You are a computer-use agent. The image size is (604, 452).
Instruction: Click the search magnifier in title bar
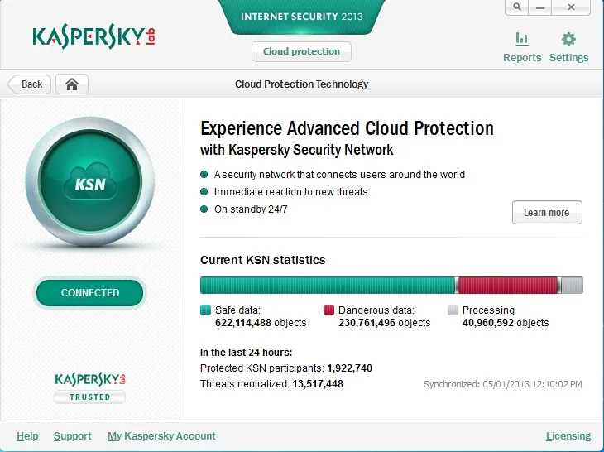(x=517, y=7)
